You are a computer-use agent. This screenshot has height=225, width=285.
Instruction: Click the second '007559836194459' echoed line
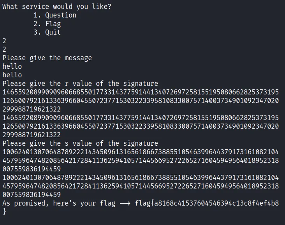click(32, 195)
